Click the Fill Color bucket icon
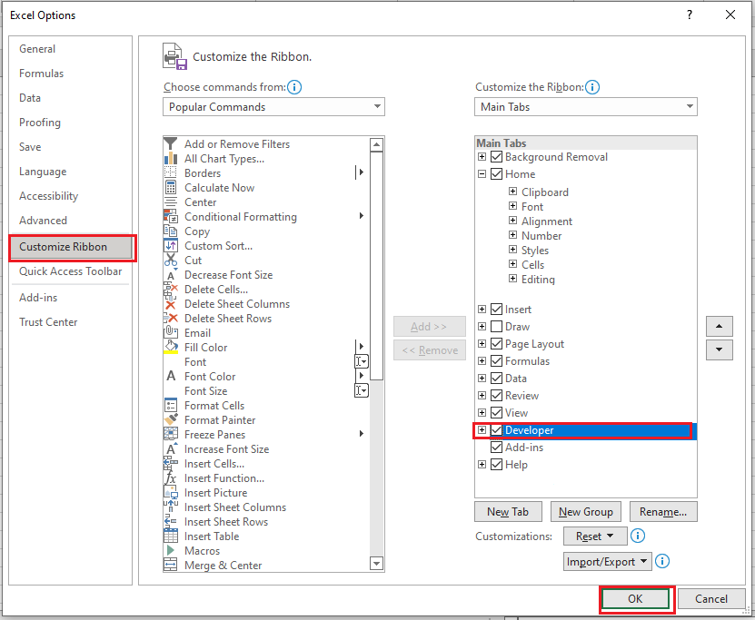The image size is (755, 620). (171, 348)
